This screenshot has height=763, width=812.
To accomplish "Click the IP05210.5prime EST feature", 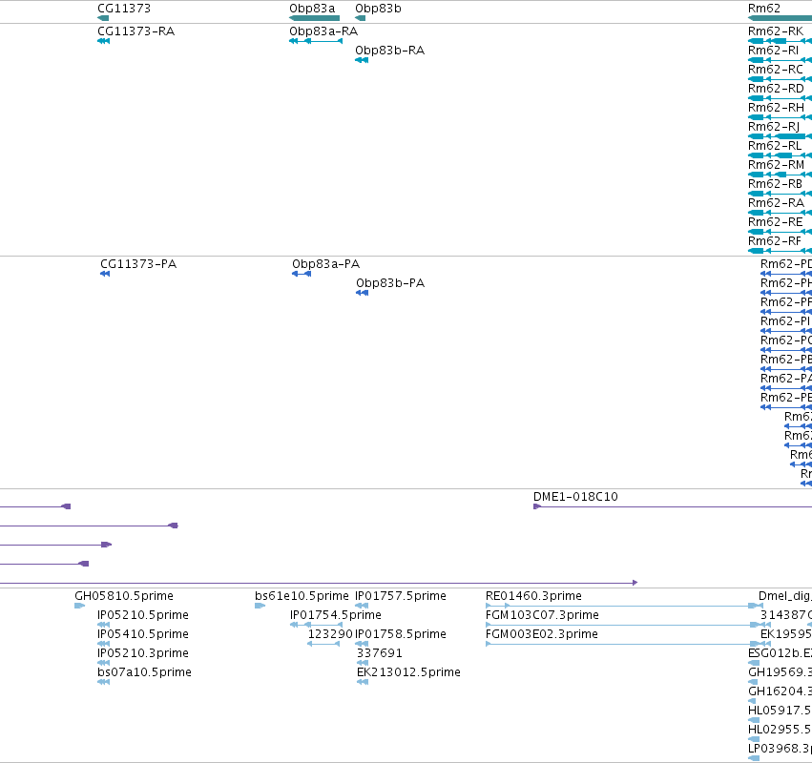I will [x=104, y=625].
